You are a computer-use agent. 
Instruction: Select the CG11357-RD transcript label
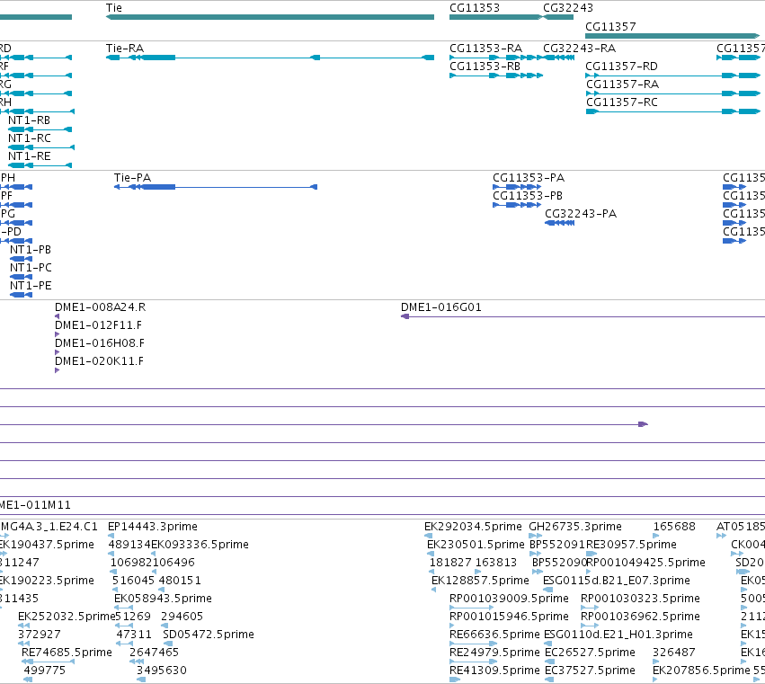pyautogui.click(x=621, y=67)
